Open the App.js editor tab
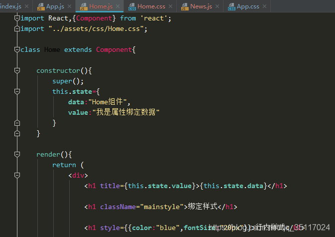This screenshot has height=237, width=335. point(55,6)
